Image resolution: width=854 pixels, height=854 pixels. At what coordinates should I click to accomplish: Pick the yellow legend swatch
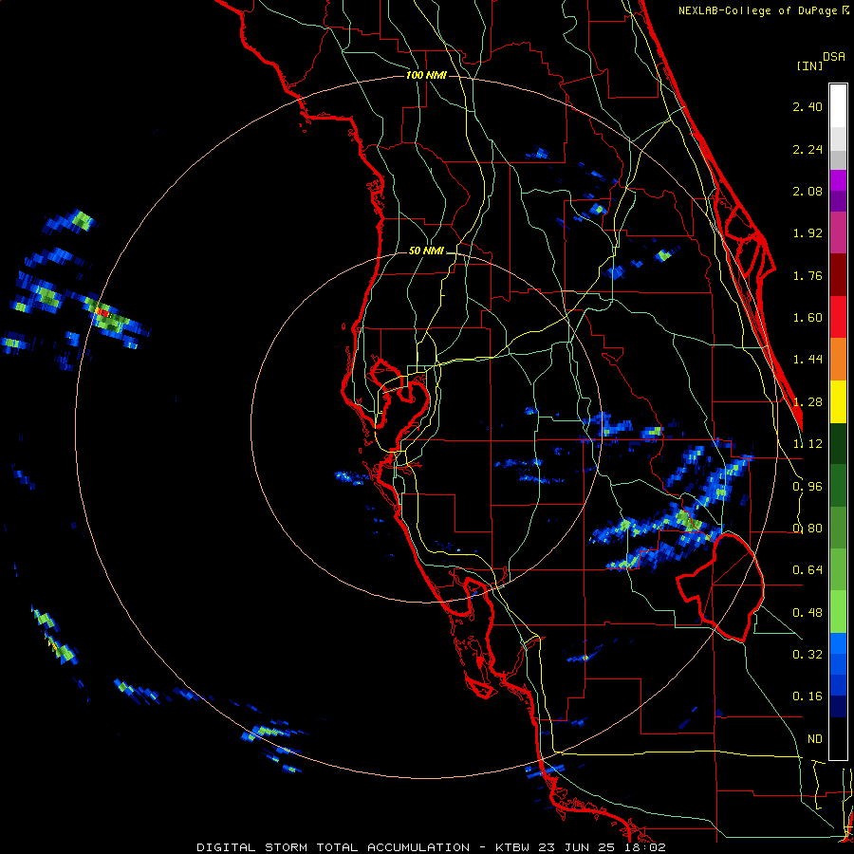pos(838,401)
